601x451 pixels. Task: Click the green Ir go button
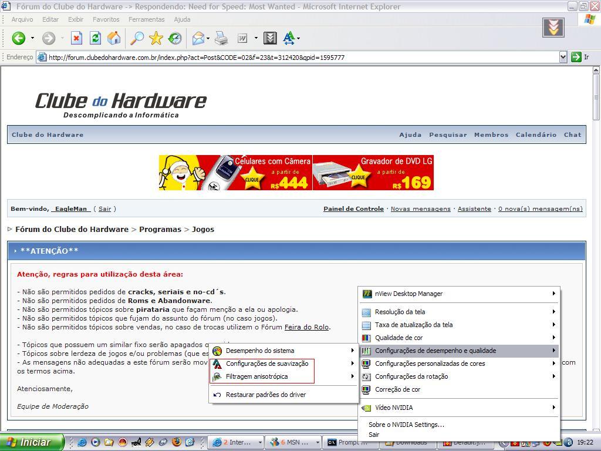576,57
